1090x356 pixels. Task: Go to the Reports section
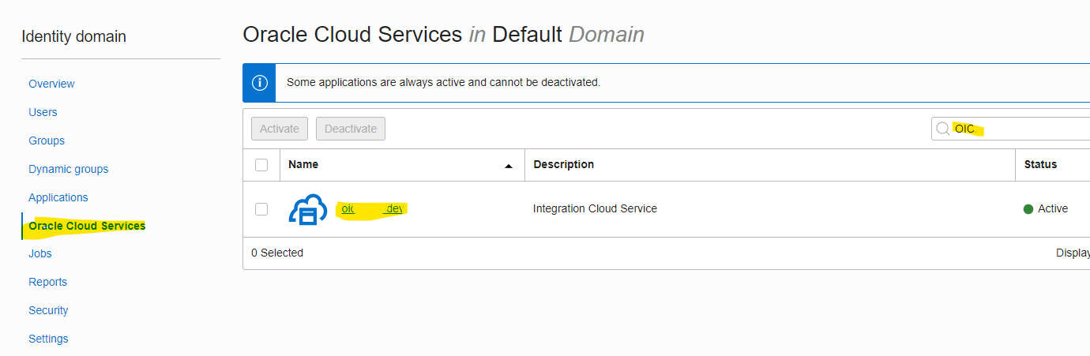point(47,282)
